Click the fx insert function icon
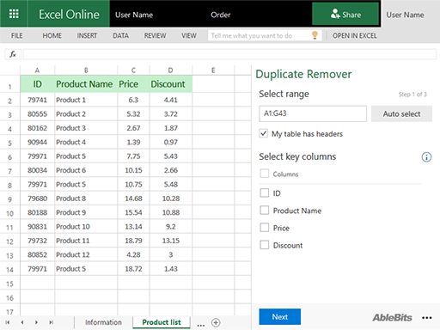Viewport: 440px width, 330px height. point(13,54)
